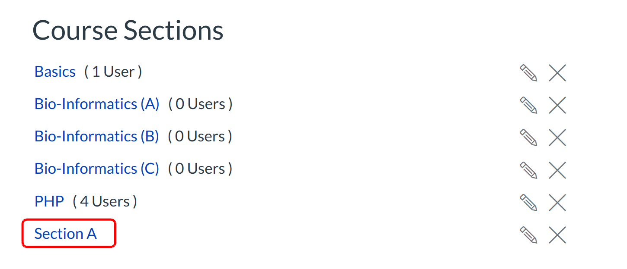Click the pencil icon beside PHP
This screenshot has width=627, height=269.
click(x=528, y=202)
